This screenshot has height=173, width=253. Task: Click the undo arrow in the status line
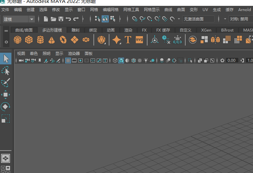tap(68, 19)
